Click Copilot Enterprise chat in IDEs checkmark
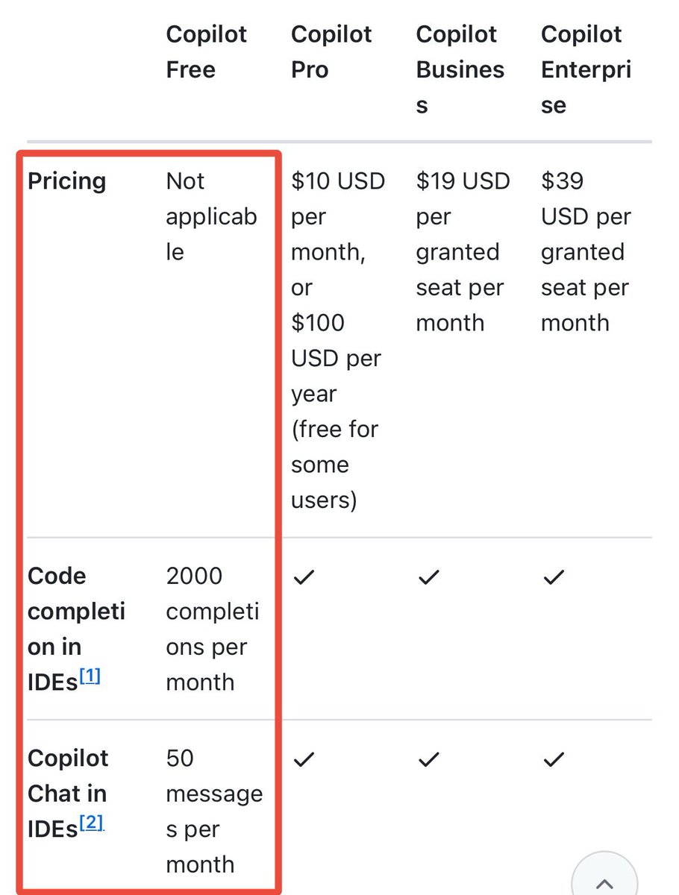This screenshot has height=895, width=679. point(553,759)
